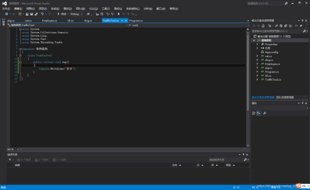The width and height of the screenshot is (310, 190).
Task: Expand the Properties node in solution tree
Action: [x=257, y=44]
